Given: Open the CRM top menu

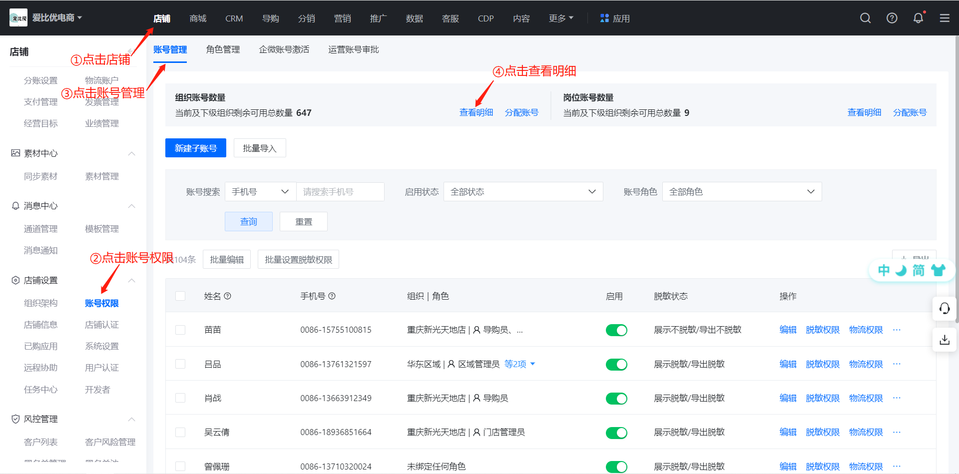Looking at the screenshot, I should point(234,18).
